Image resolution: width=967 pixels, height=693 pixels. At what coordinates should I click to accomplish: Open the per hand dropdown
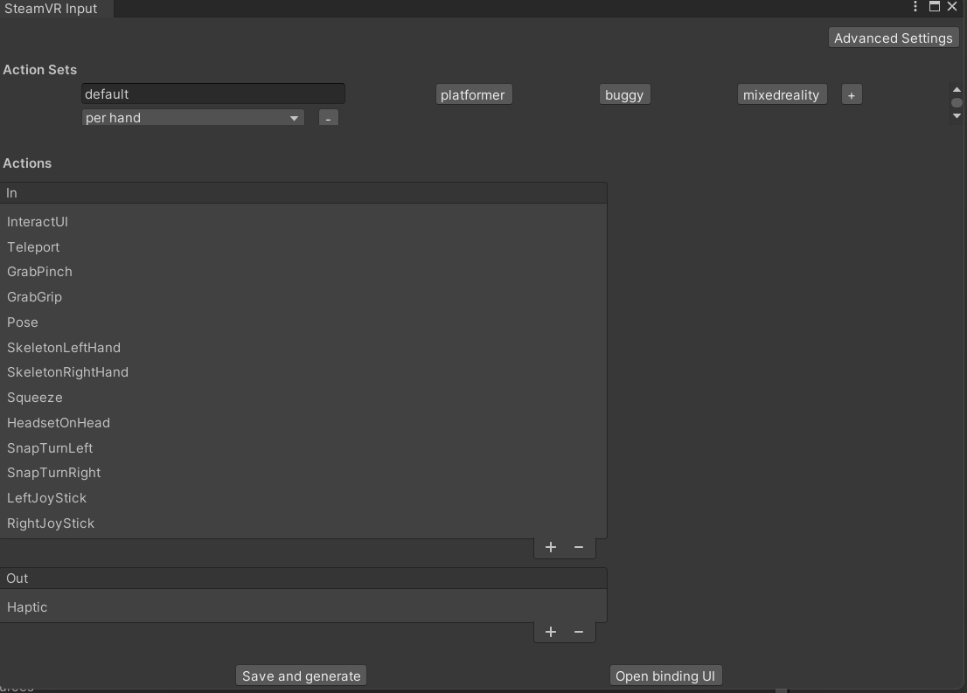click(192, 117)
